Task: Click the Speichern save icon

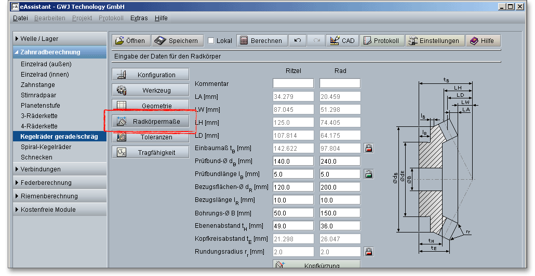Action: pyautogui.click(x=160, y=41)
